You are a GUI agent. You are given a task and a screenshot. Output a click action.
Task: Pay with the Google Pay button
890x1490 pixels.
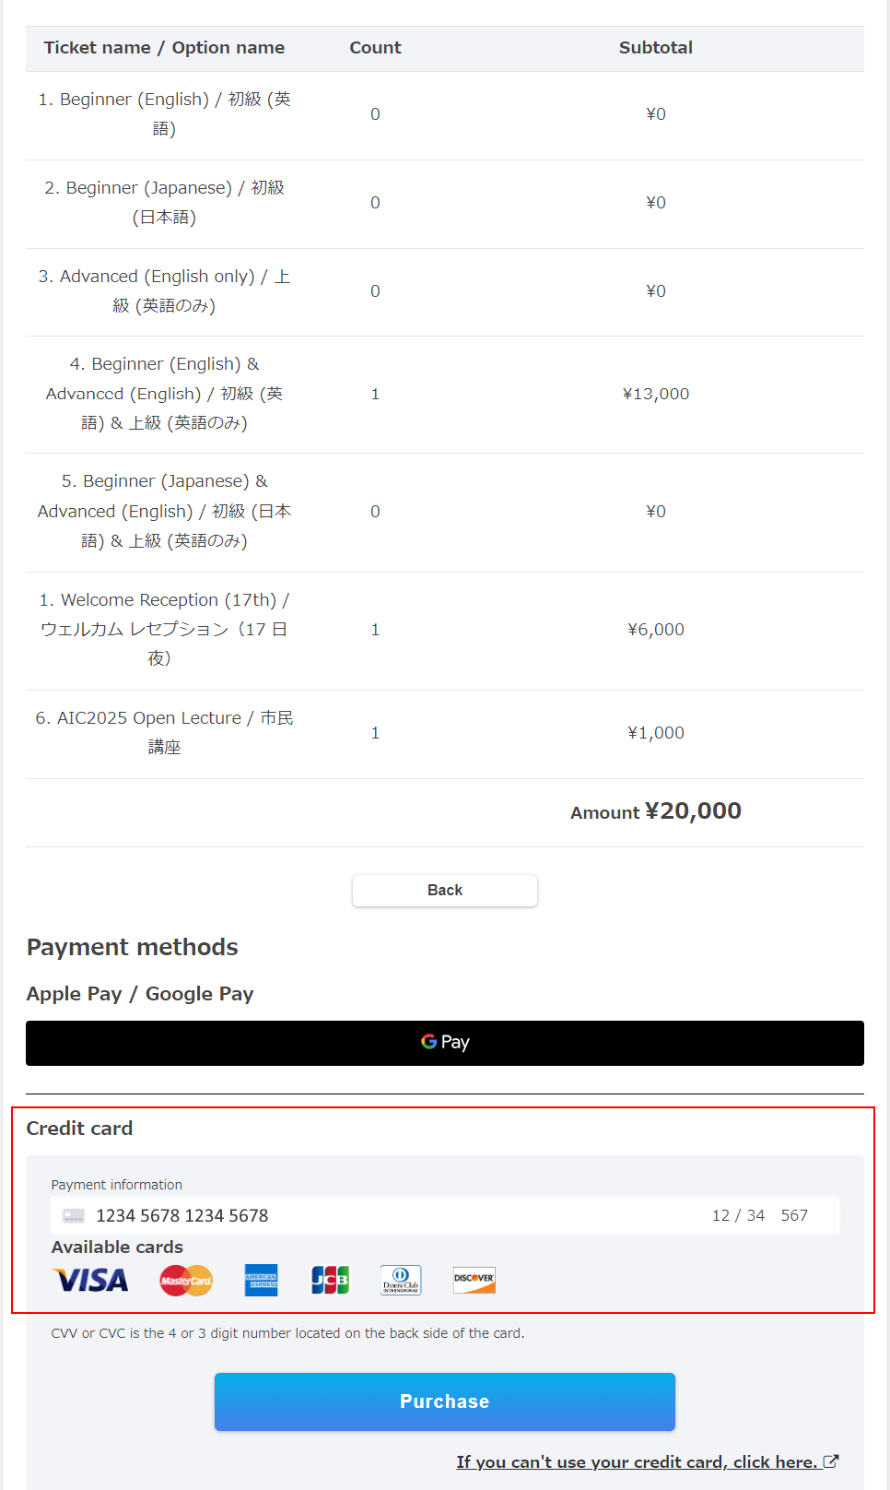pyautogui.click(x=445, y=1043)
